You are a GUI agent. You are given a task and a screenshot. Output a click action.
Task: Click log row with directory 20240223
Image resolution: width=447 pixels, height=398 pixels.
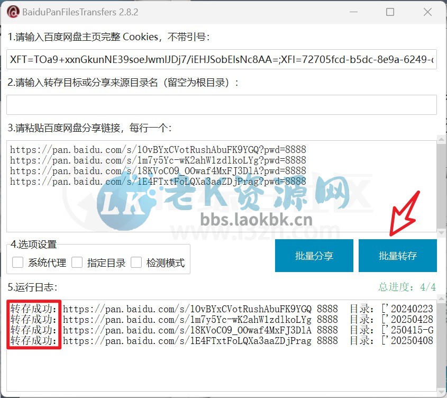coord(222,309)
